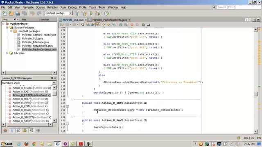Click the New Project toolbar icon
Screen dimensions: 262x147
pyautogui.click(x=11, y=13)
